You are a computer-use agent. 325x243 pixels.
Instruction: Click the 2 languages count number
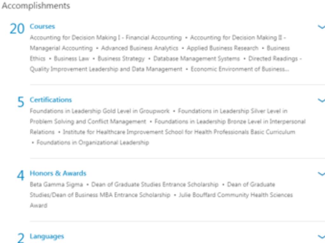(21, 238)
